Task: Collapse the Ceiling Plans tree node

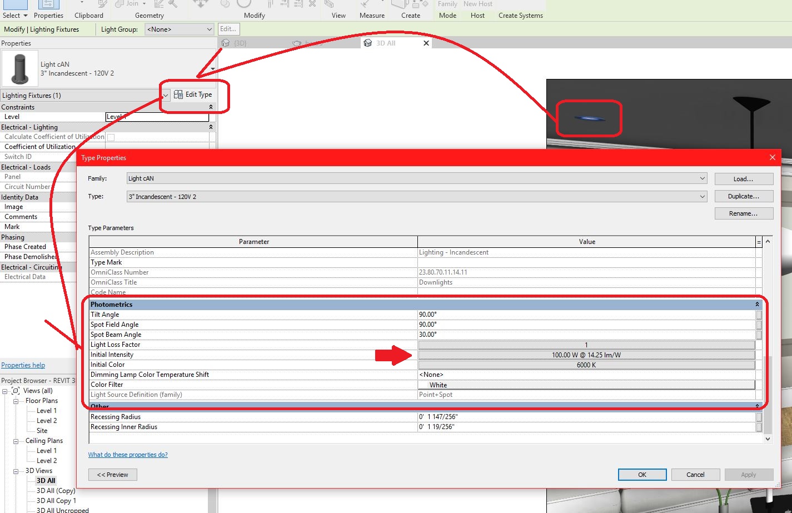Action: click(x=16, y=441)
